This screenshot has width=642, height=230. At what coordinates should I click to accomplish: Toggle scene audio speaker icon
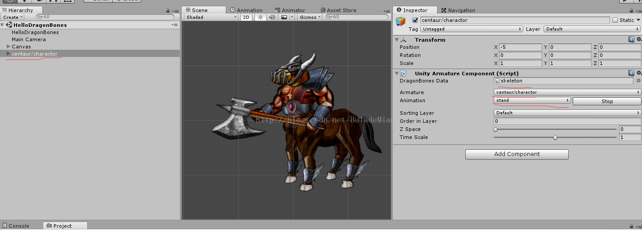pyautogui.click(x=272, y=17)
